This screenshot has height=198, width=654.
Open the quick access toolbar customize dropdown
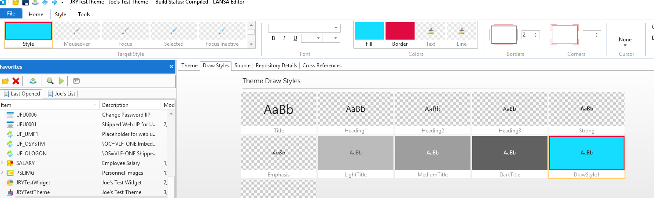62,2
